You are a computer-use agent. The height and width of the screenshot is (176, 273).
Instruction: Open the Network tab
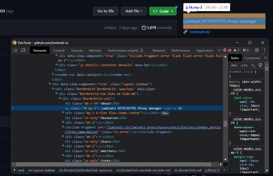[x=159, y=51]
